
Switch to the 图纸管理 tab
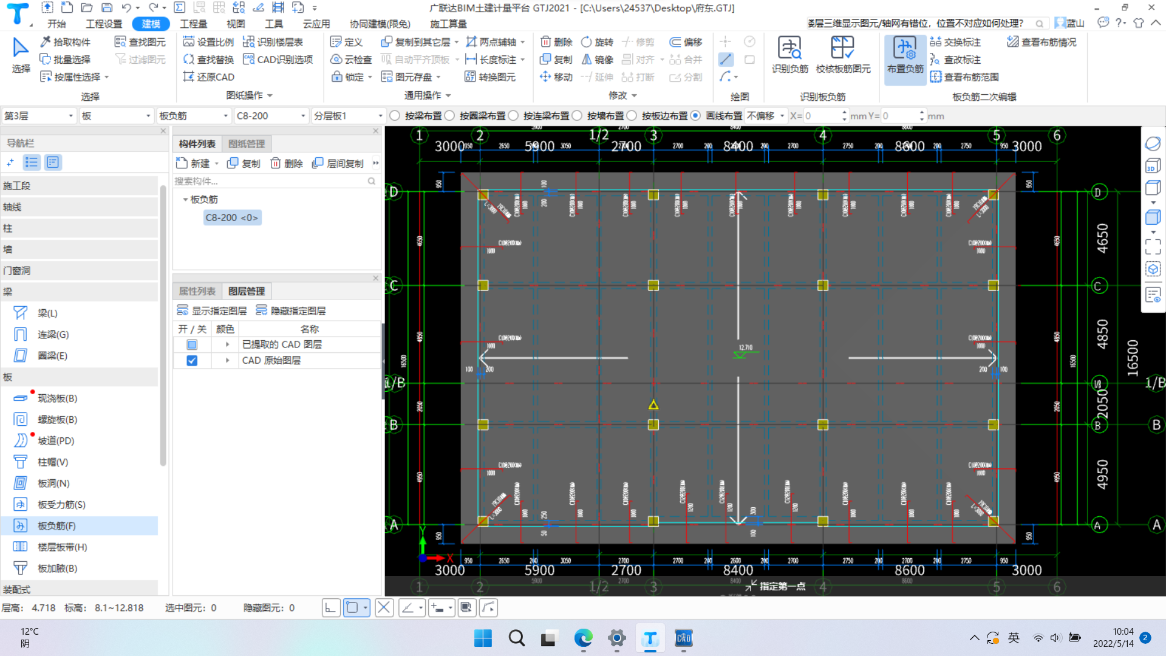pyautogui.click(x=247, y=144)
